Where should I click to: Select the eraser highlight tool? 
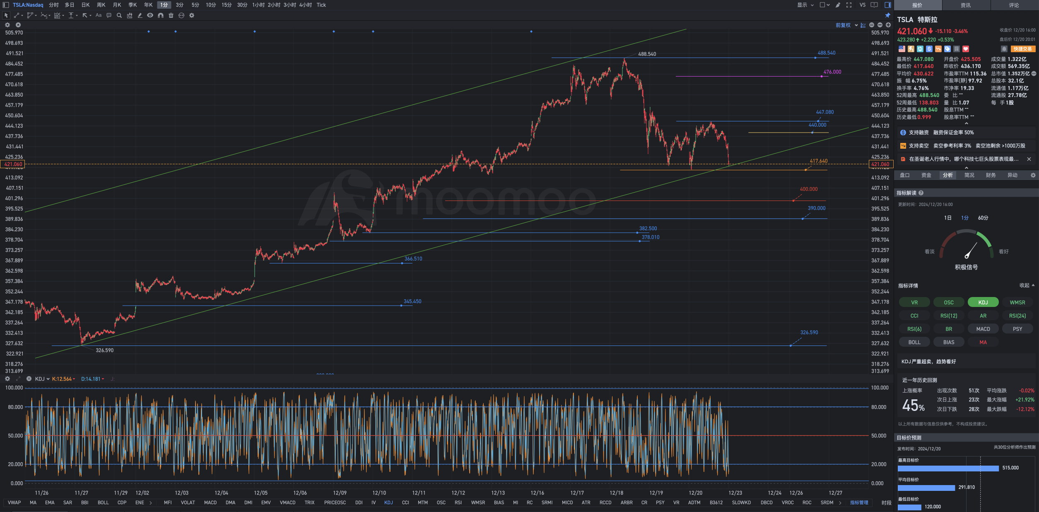(x=140, y=15)
